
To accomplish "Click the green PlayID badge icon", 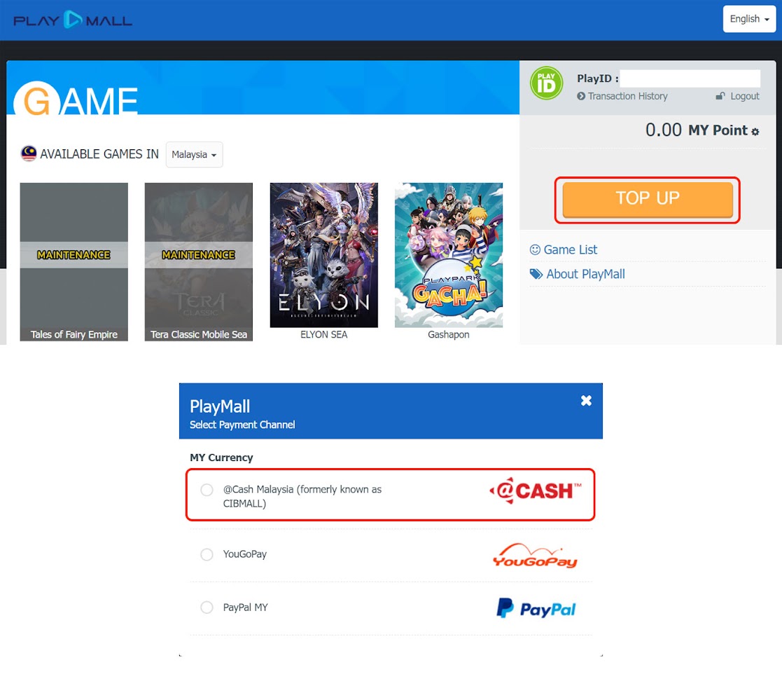I will click(546, 83).
